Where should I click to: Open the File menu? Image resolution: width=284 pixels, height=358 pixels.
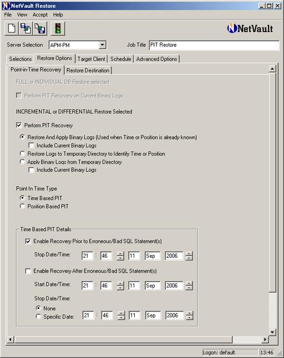[x=8, y=15]
